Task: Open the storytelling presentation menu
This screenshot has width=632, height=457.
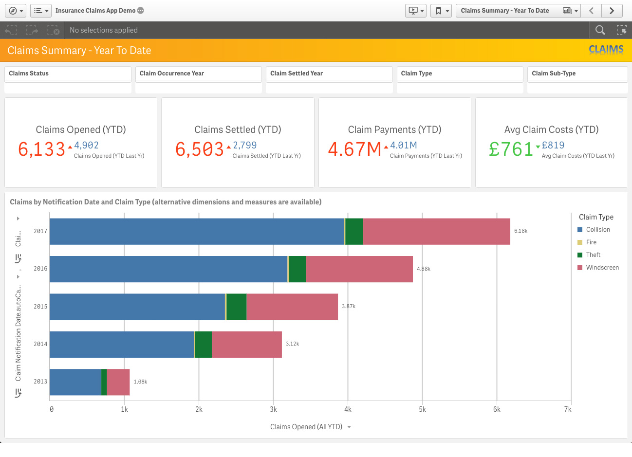Action: 416,11
